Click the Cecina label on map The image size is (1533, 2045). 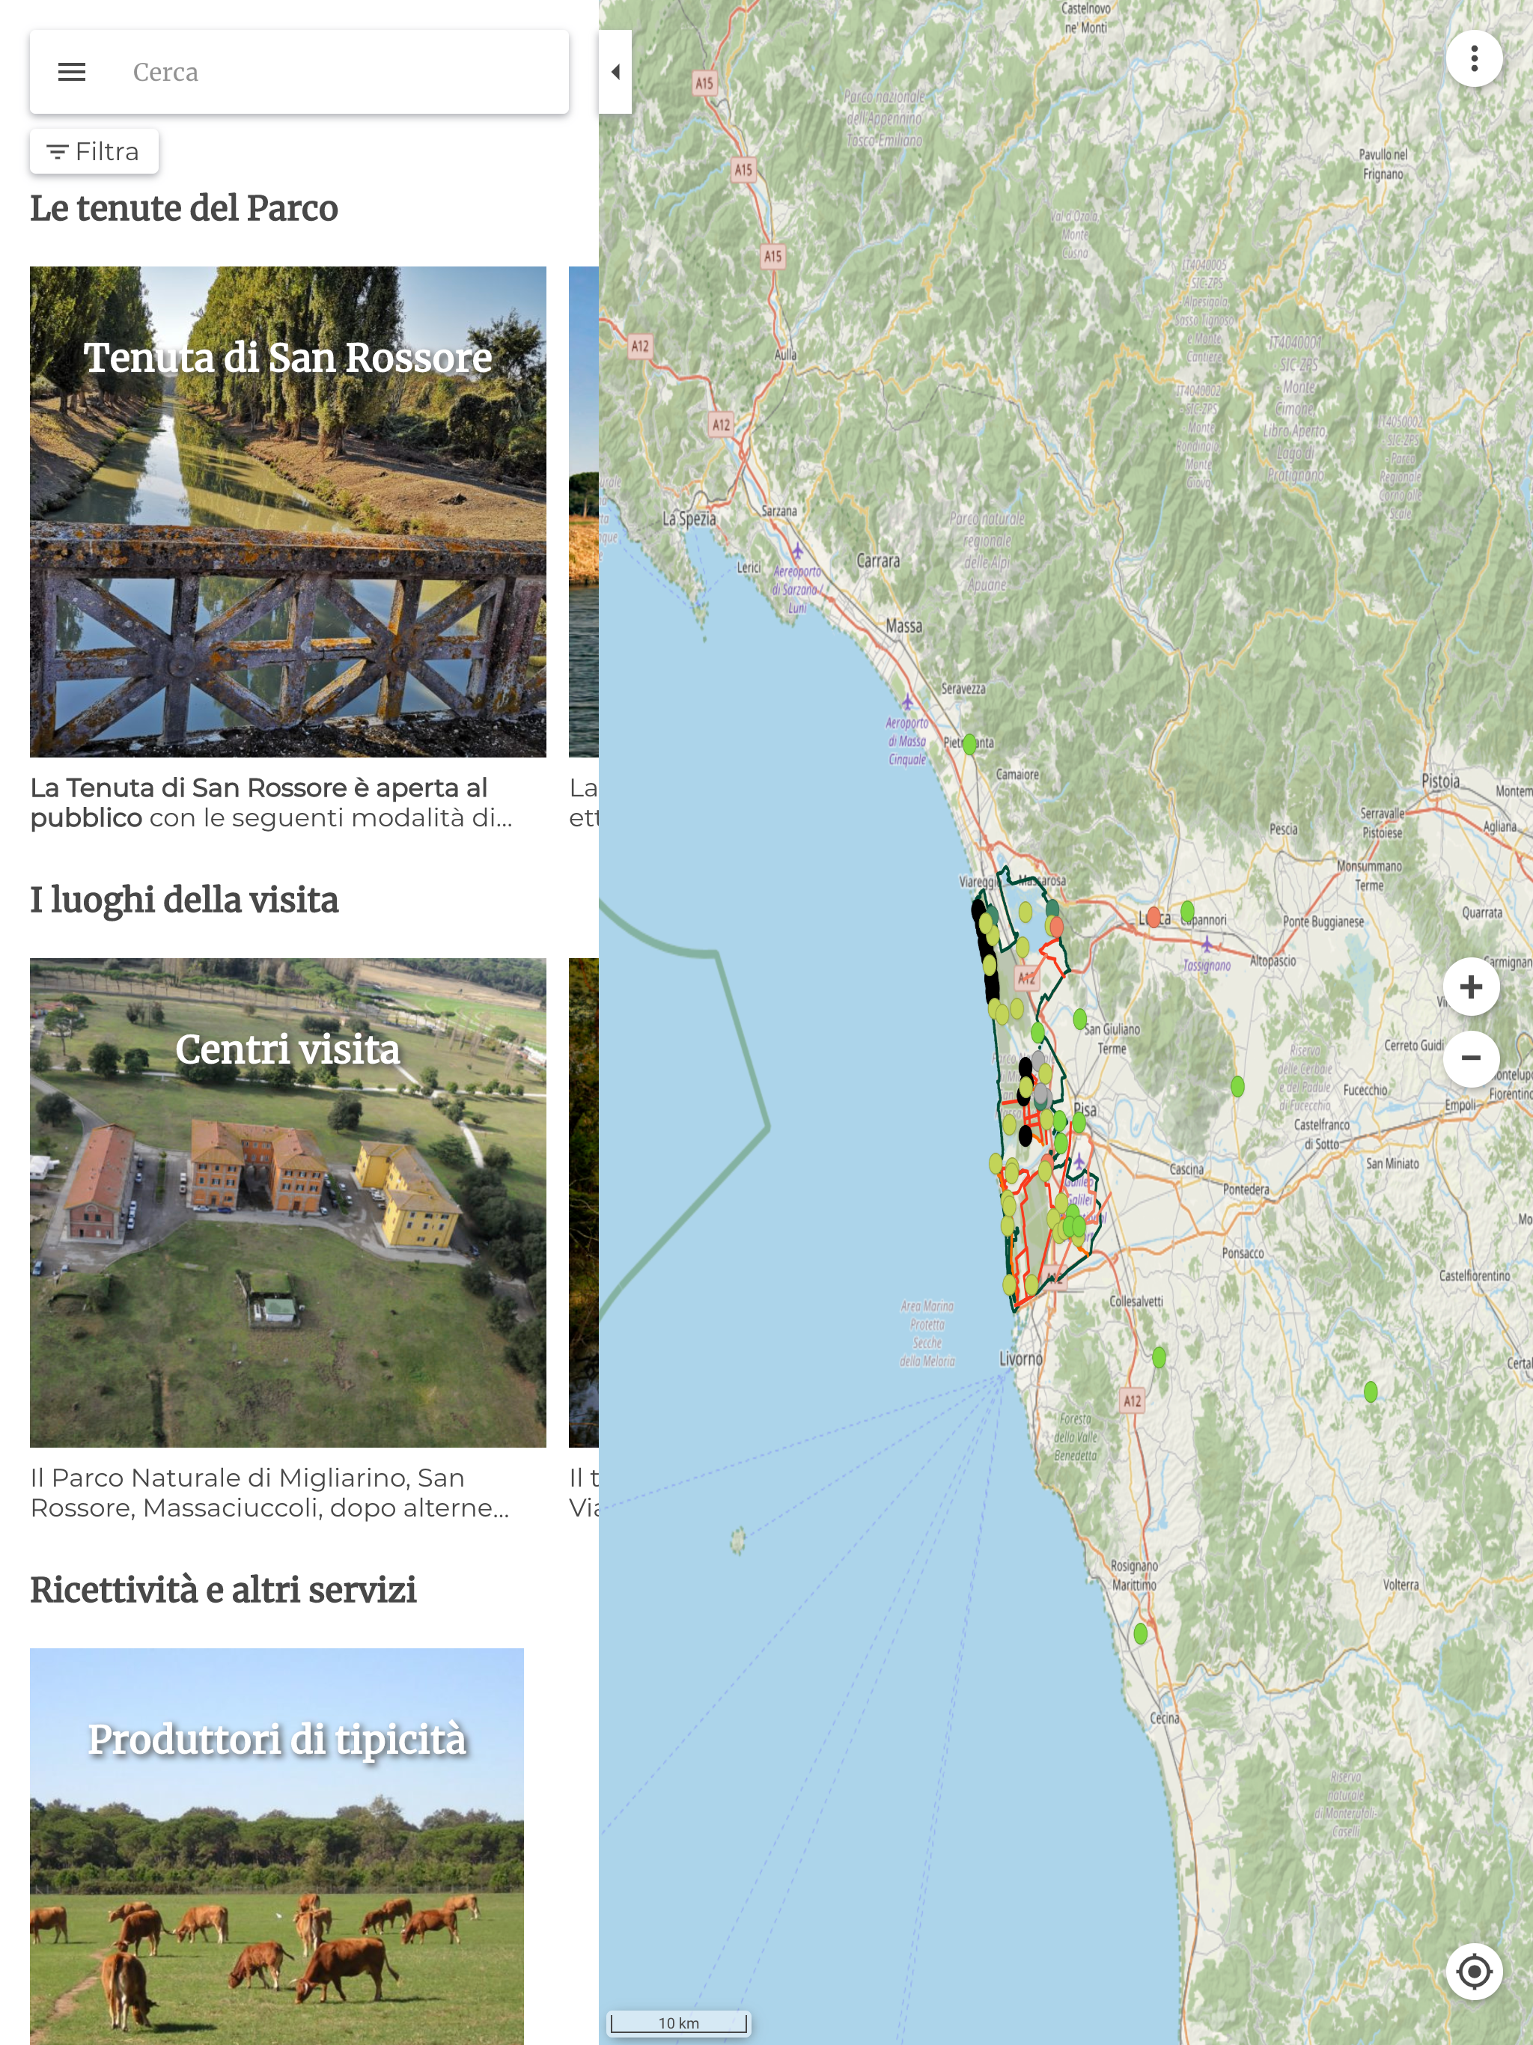click(x=1164, y=1718)
